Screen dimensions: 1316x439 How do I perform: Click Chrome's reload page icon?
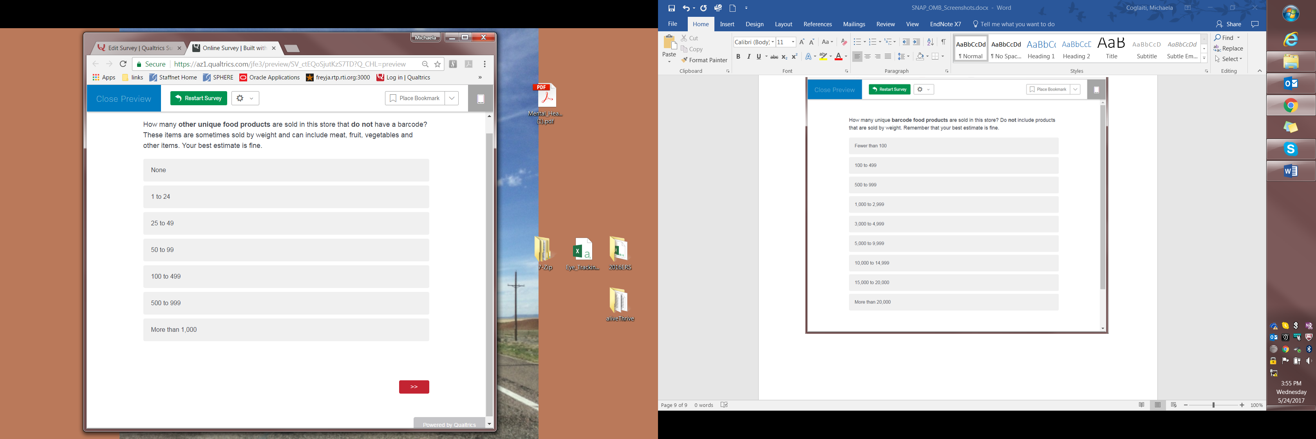[123, 64]
